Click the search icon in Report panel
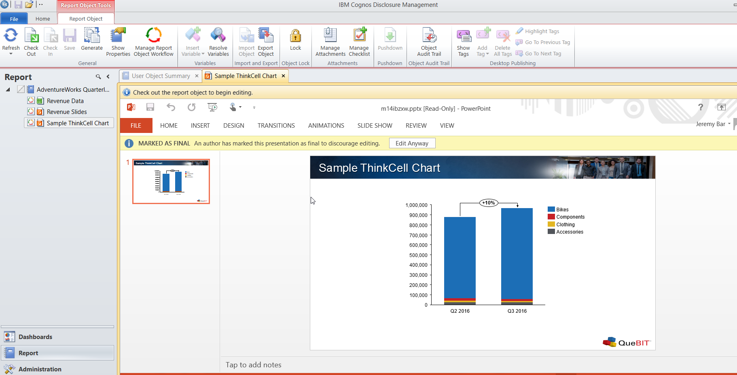This screenshot has width=737, height=375. click(x=98, y=77)
